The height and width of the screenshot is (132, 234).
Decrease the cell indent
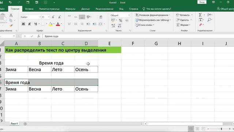pyautogui.click(x=88, y=24)
